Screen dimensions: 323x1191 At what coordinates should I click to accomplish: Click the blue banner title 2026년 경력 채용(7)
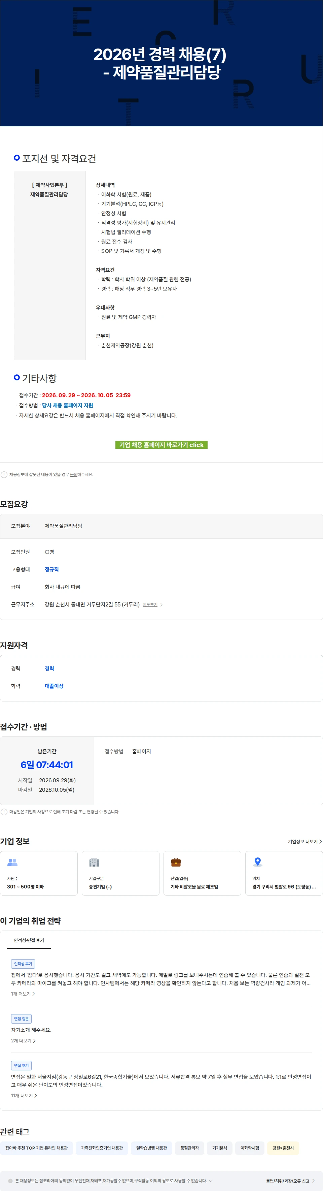[x=160, y=55]
